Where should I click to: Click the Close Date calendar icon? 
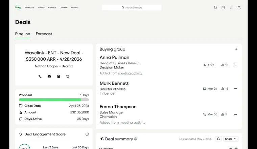pos(21,106)
